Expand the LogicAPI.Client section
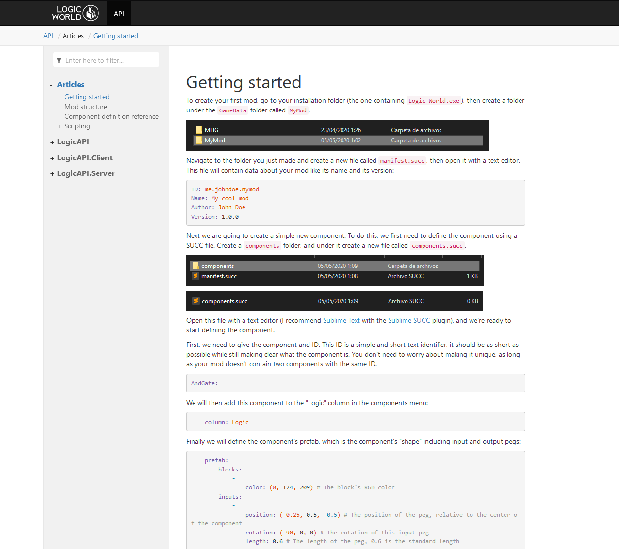The image size is (619, 549). tap(52, 158)
